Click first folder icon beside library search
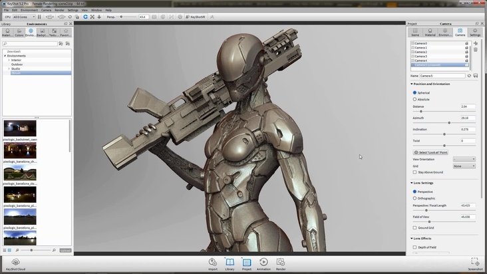This screenshot has width=487, height=274. [61, 44]
